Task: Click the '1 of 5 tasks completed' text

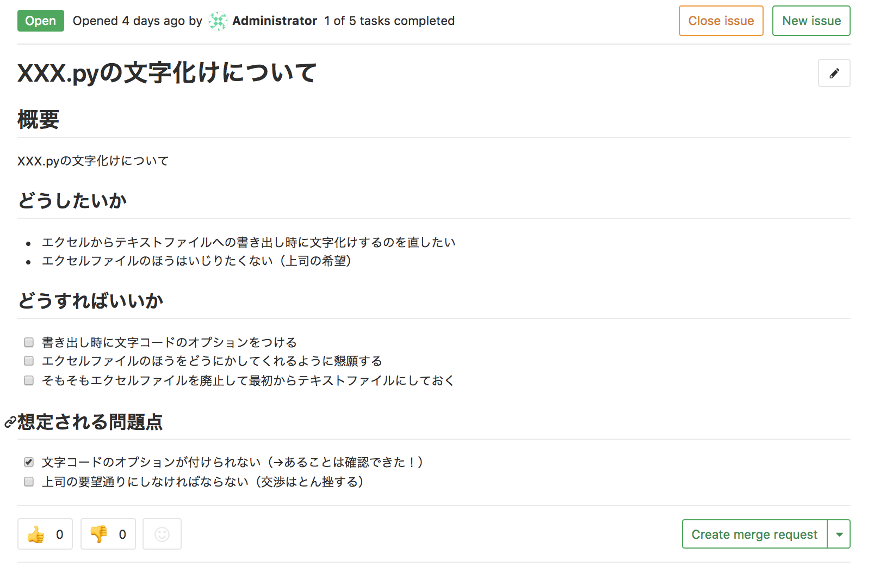Action: point(389,21)
